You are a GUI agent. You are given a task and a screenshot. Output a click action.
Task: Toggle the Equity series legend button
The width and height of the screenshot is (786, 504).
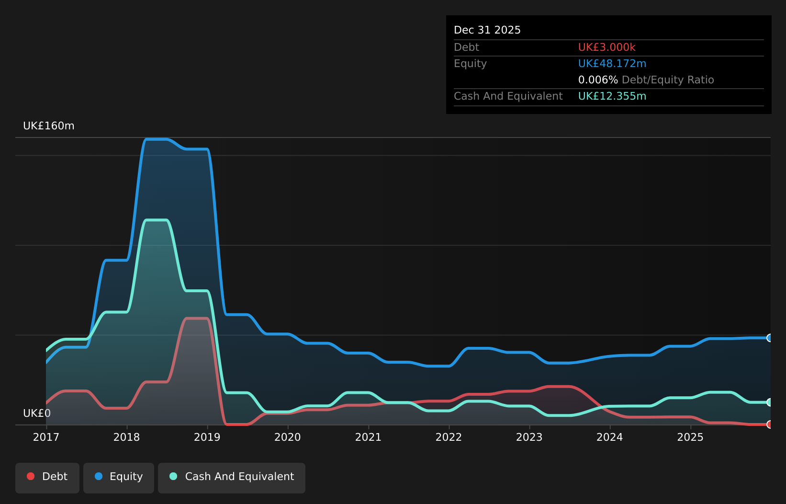[119, 478]
